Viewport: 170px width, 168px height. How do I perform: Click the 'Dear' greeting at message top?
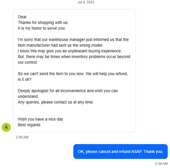pyautogui.click(x=22, y=17)
